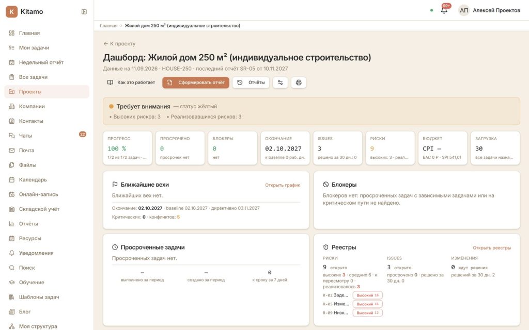Image resolution: width=529 pixels, height=330 pixels.
Task: Click the Открыть график link
Action: [x=283, y=185]
